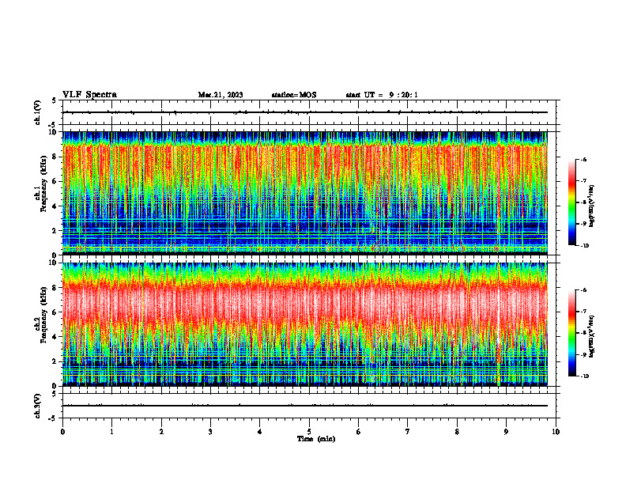
Task: Click the ch.2 frequency tick label "10"
Action: (x=53, y=263)
